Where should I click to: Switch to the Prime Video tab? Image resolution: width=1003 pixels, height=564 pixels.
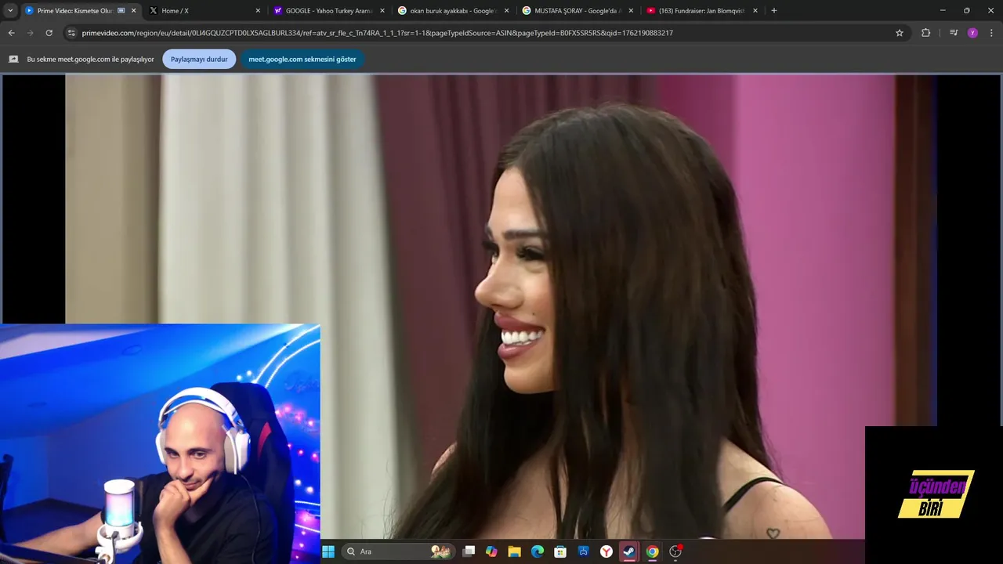point(81,11)
